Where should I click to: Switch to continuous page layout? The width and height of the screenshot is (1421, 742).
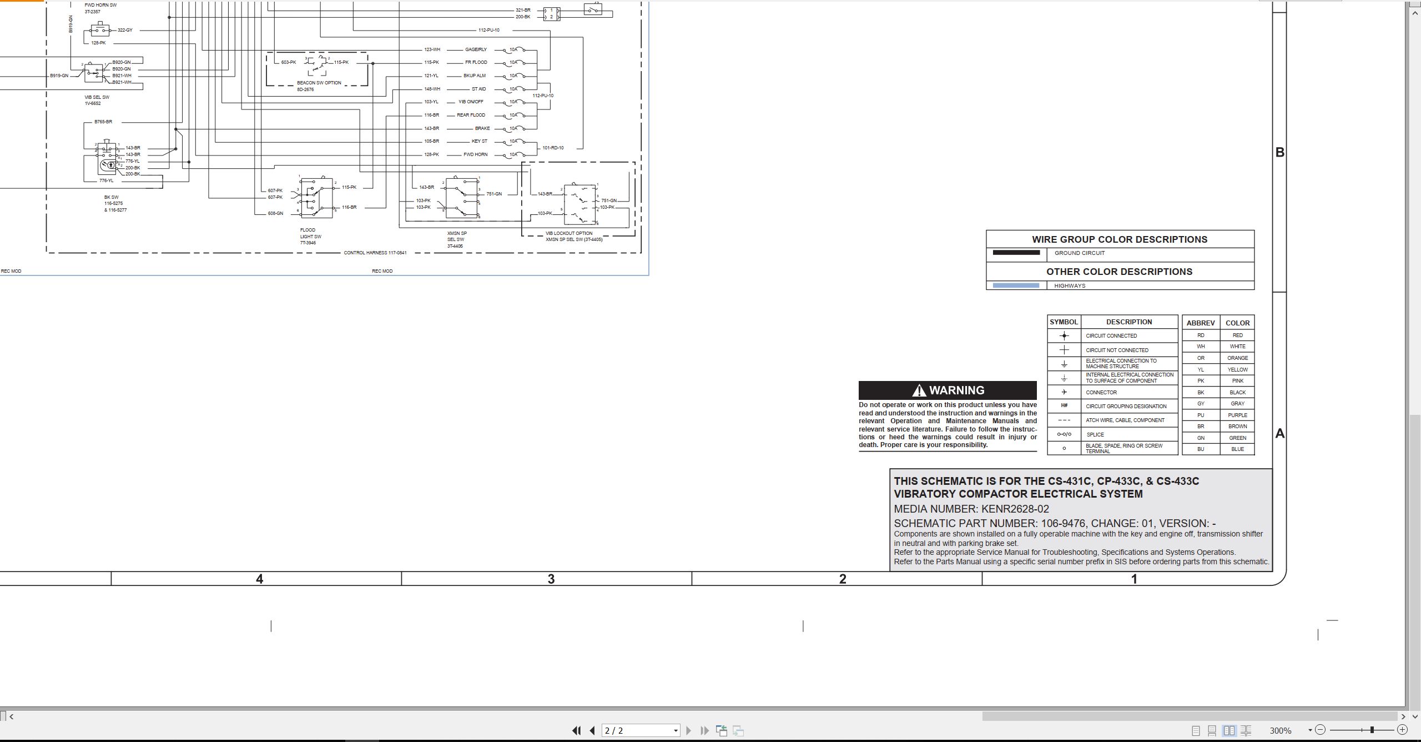point(1212,731)
